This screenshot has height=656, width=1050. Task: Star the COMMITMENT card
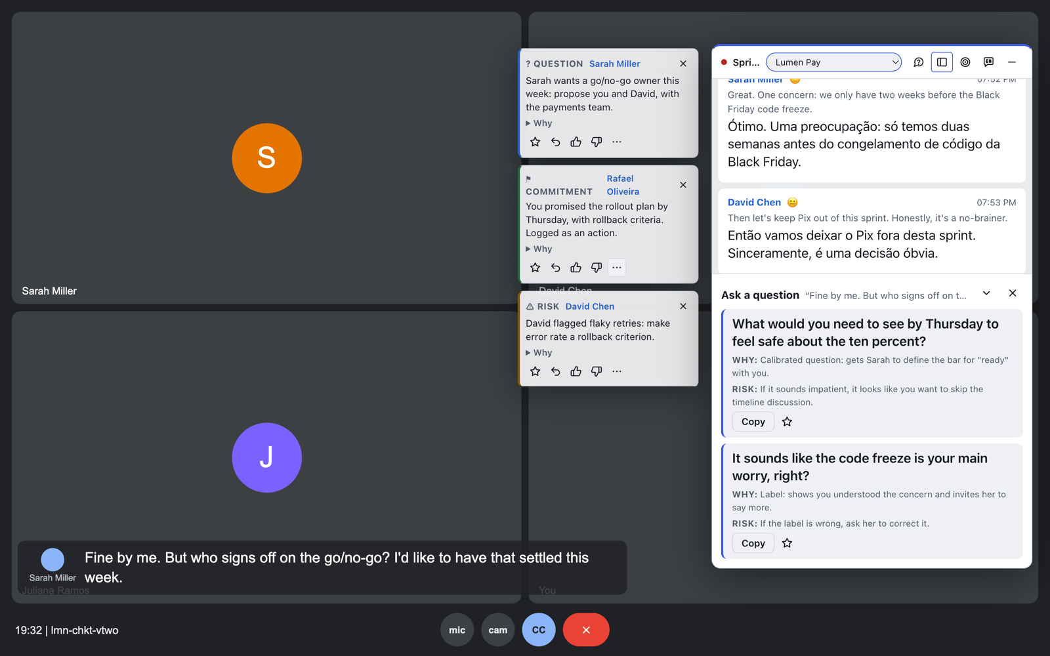click(535, 268)
